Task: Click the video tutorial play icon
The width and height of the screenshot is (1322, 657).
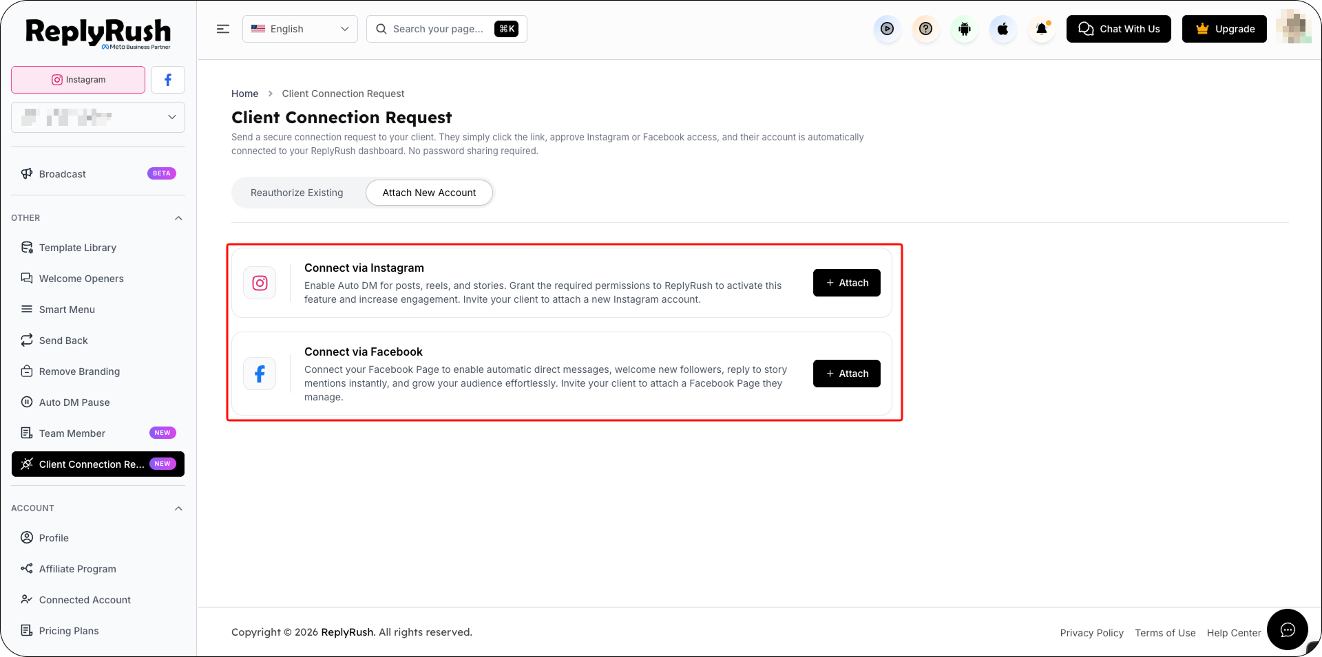Action: [x=887, y=29]
